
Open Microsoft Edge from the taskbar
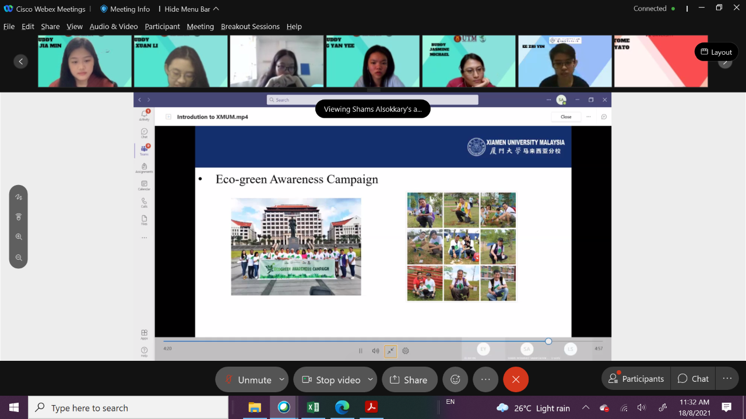click(342, 407)
